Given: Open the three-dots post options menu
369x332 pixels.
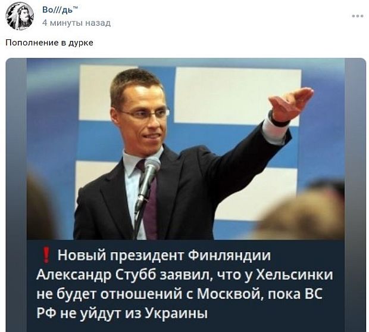Looking at the screenshot, I should (358, 16).
